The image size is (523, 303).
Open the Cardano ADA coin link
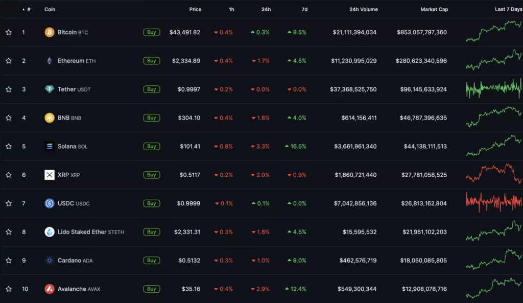(x=75, y=260)
